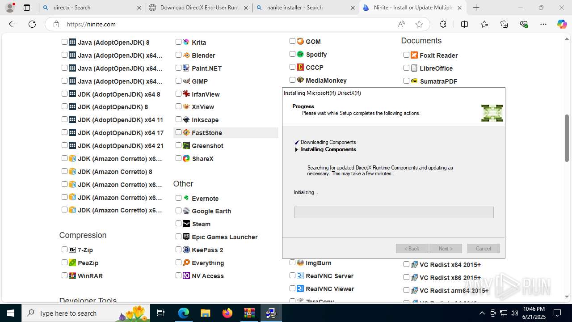Click the GOM player icon
This screenshot has height=322, width=572.
click(x=300, y=41)
